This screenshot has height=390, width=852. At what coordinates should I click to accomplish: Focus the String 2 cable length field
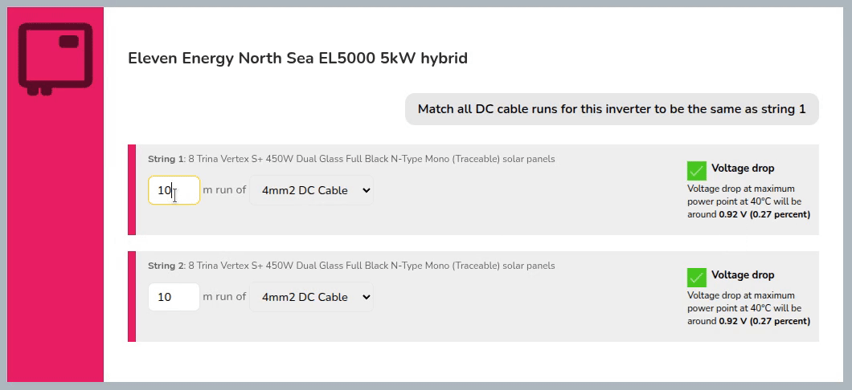click(174, 297)
